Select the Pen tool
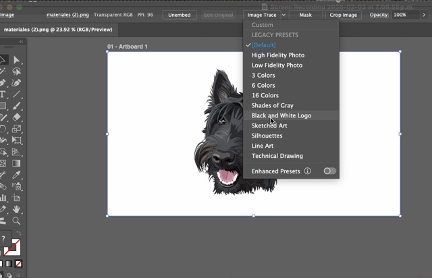 tap(3, 83)
